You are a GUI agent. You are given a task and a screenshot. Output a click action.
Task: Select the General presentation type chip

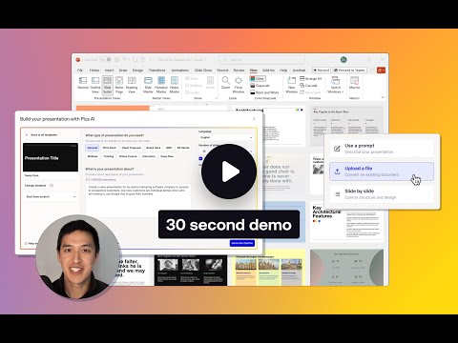93,148
